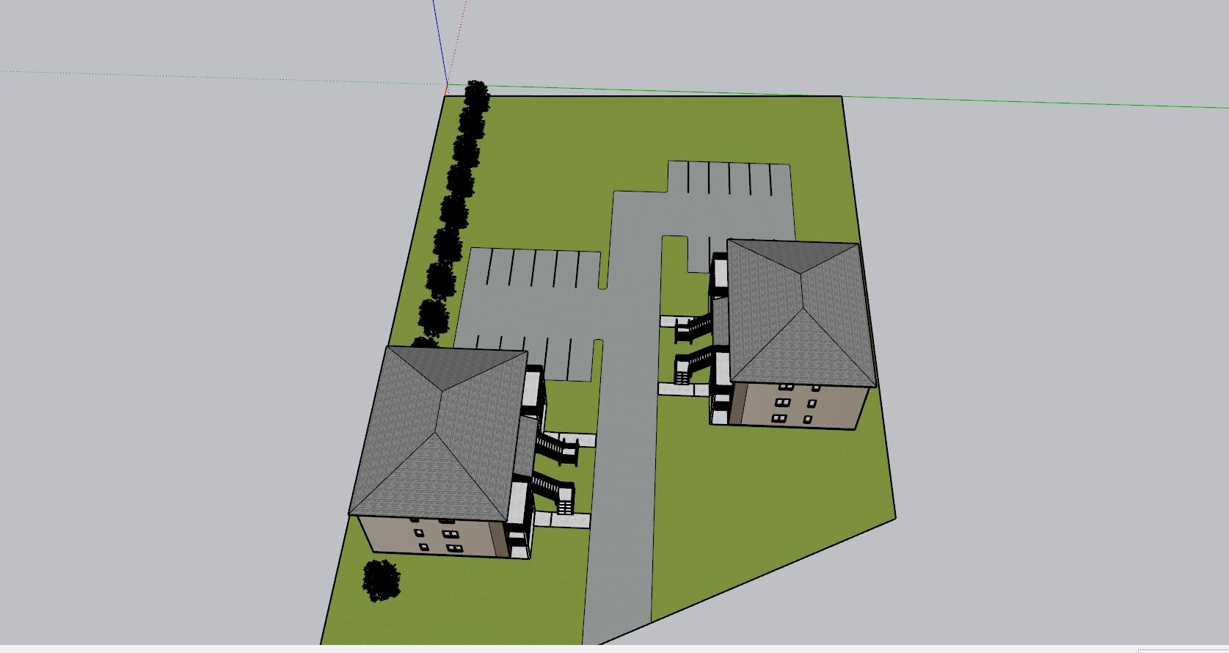
Task: Select the right building's upper staircase
Action: (x=694, y=326)
